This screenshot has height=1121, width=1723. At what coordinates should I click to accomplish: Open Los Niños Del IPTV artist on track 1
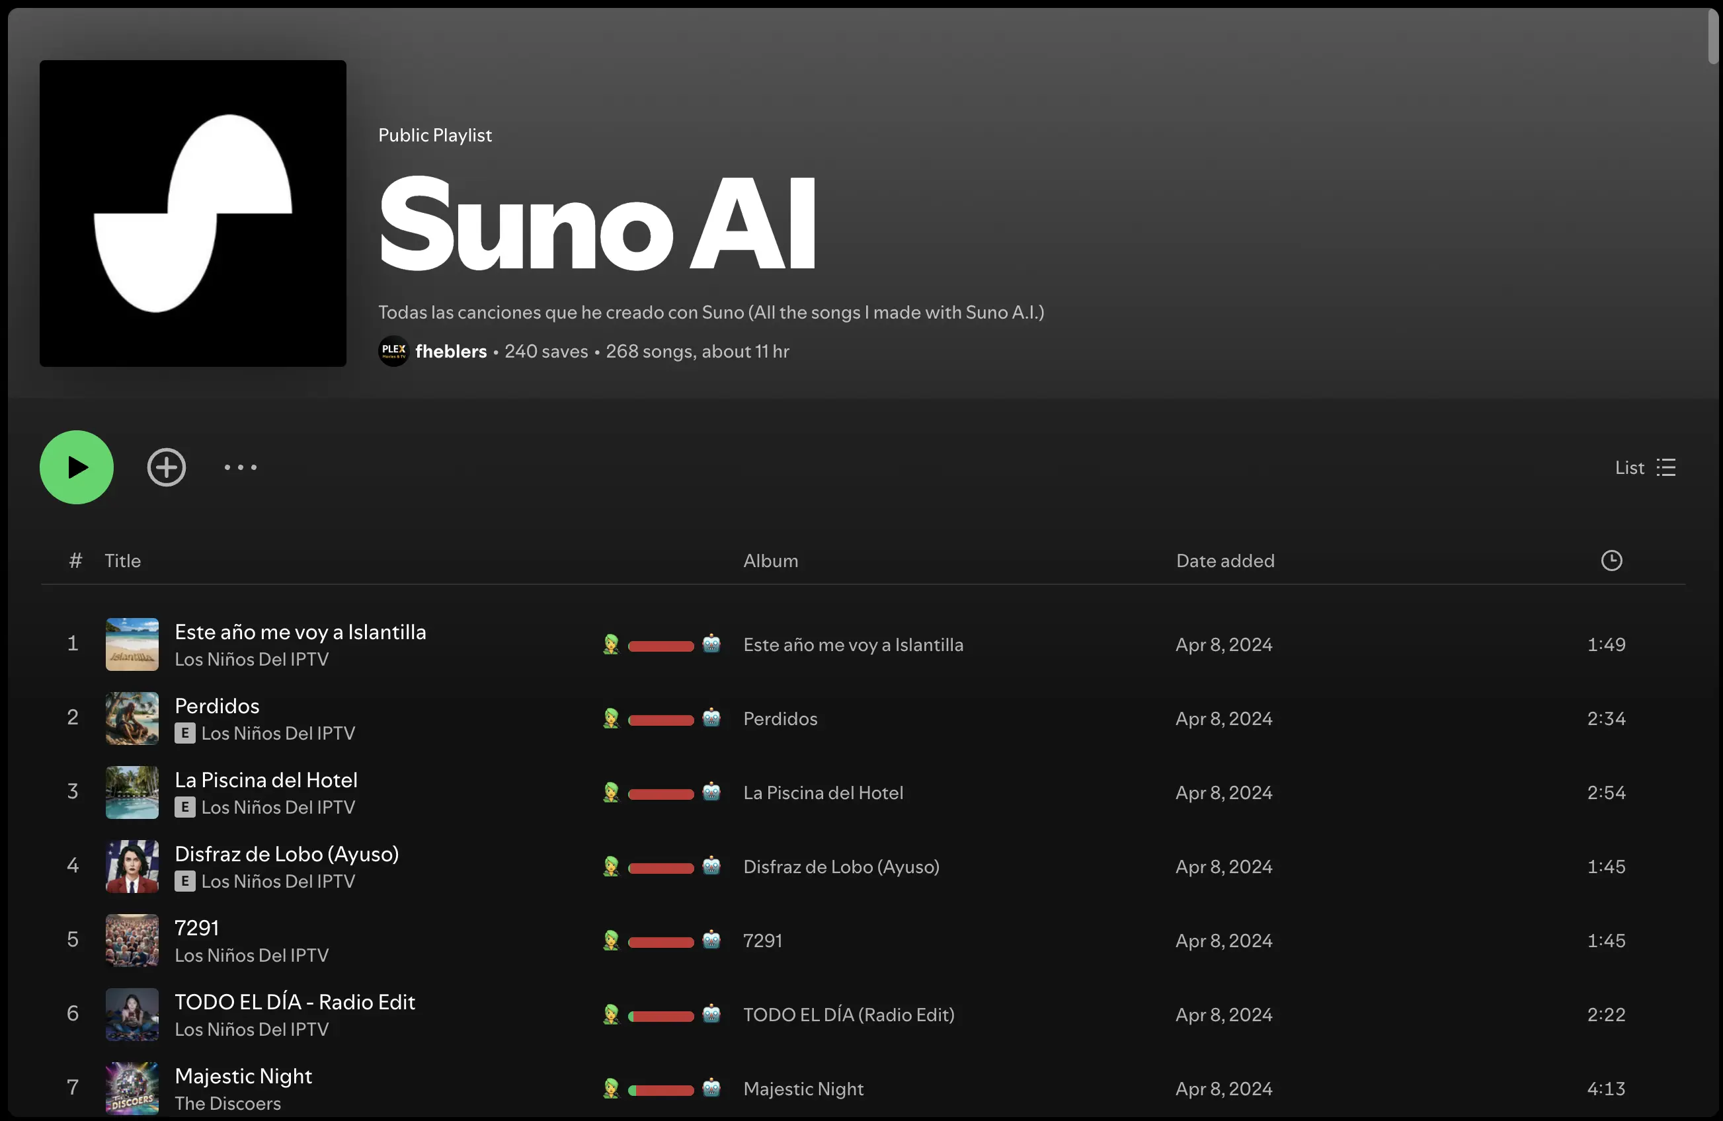[251, 659]
